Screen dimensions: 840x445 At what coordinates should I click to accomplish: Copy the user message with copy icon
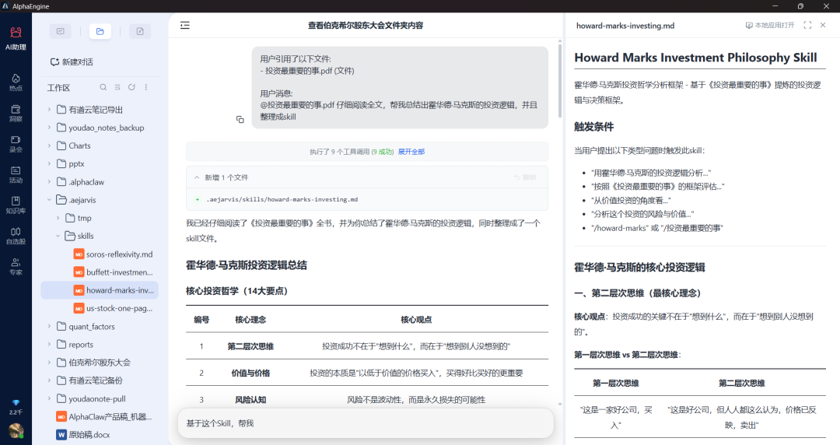pos(240,119)
